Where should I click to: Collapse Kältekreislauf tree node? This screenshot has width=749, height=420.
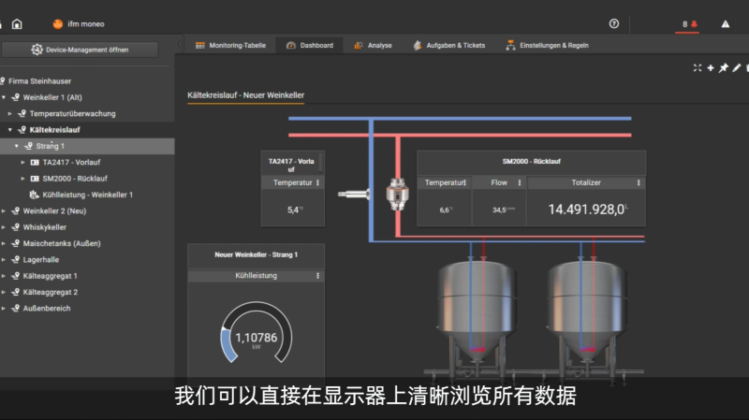pyautogui.click(x=10, y=130)
